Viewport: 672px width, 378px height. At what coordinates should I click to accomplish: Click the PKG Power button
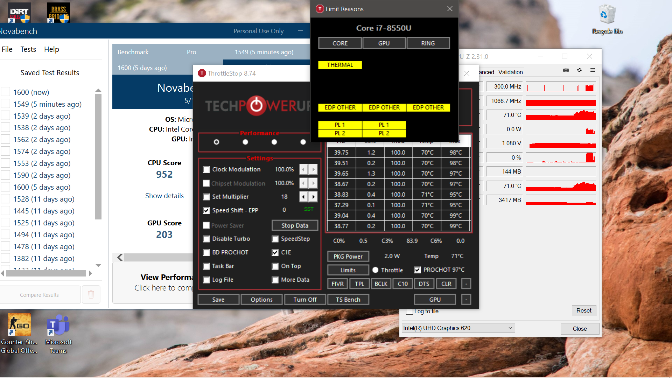348,257
